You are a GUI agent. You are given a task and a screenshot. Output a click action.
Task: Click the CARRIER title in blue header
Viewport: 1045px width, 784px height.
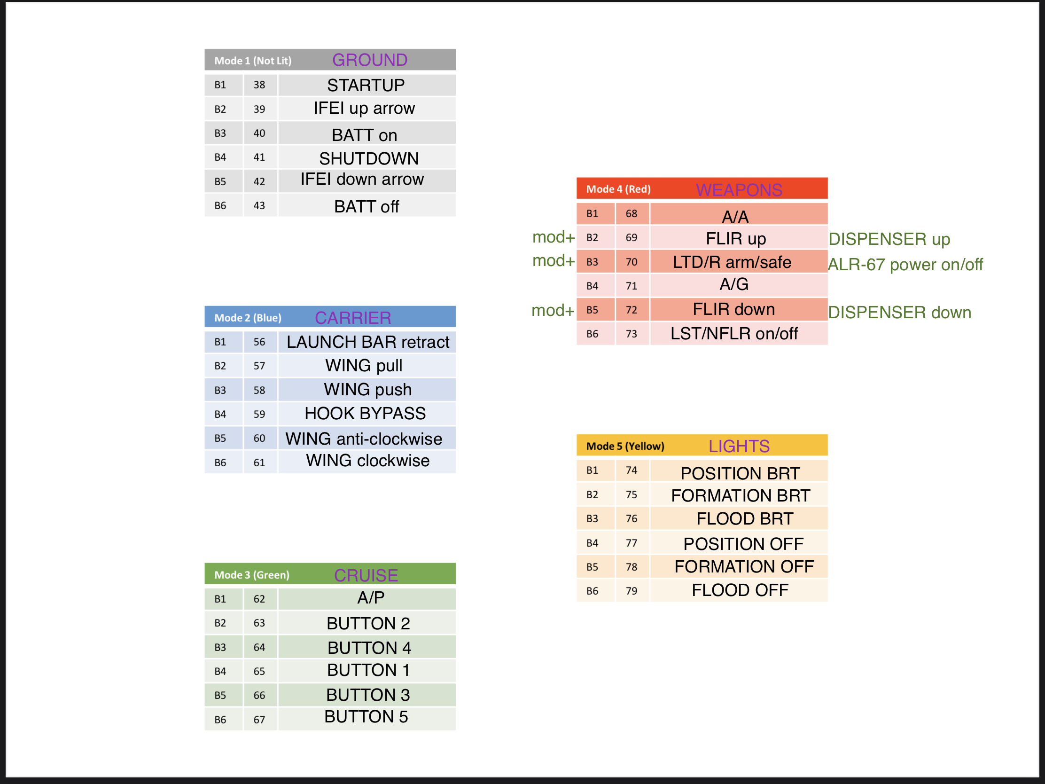(x=353, y=318)
